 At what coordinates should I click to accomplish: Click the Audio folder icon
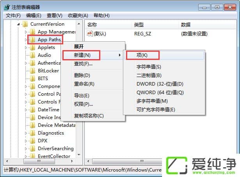[x=32, y=55]
